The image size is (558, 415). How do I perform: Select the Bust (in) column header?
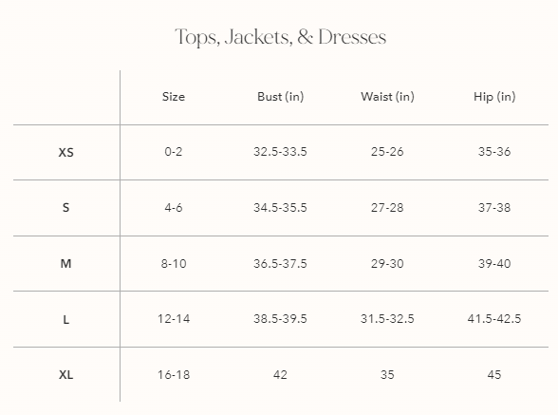coord(281,97)
